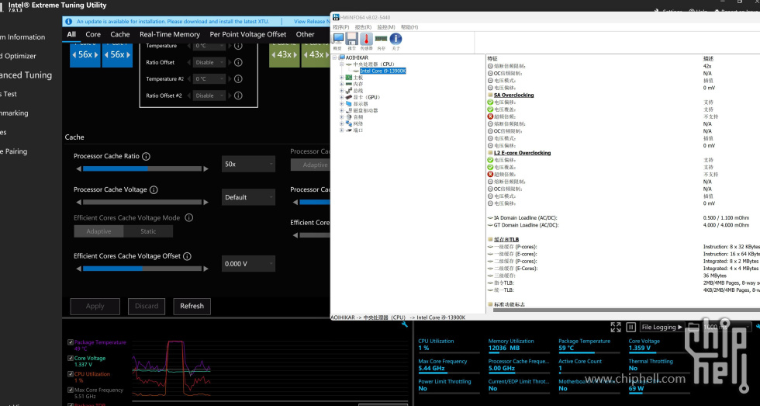Click the info icon on the Ratio Offset row

tap(238, 62)
